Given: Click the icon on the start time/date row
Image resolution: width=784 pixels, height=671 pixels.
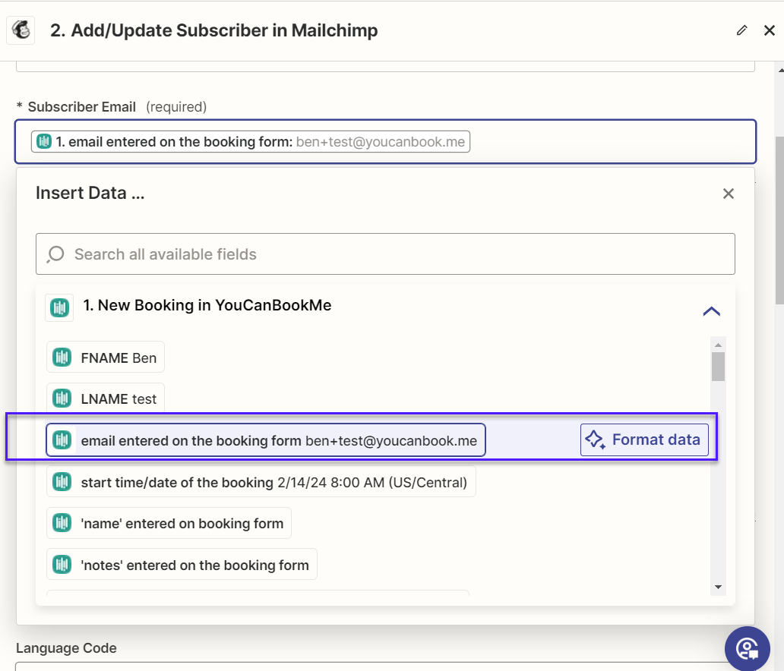Looking at the screenshot, I should pyautogui.click(x=62, y=482).
